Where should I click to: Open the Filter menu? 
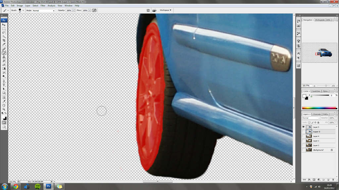pos(43,6)
